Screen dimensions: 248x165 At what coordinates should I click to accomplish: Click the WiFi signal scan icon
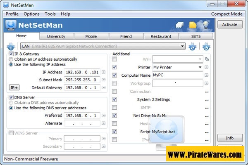tap(207, 59)
